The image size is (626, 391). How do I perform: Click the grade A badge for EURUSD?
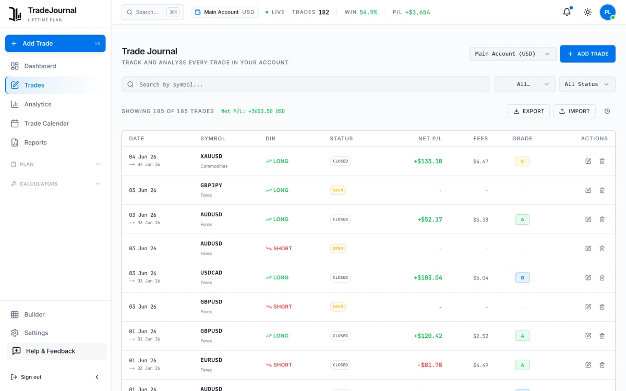(x=522, y=365)
